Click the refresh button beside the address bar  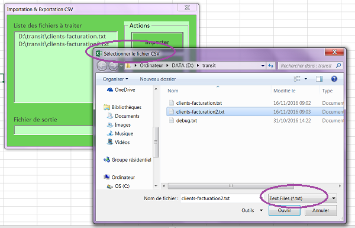(x=271, y=66)
